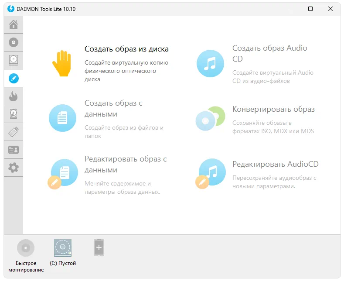The width and height of the screenshot is (344, 282).
Task: Click the '(E:) Пустой' drive label
Action: tap(63, 263)
